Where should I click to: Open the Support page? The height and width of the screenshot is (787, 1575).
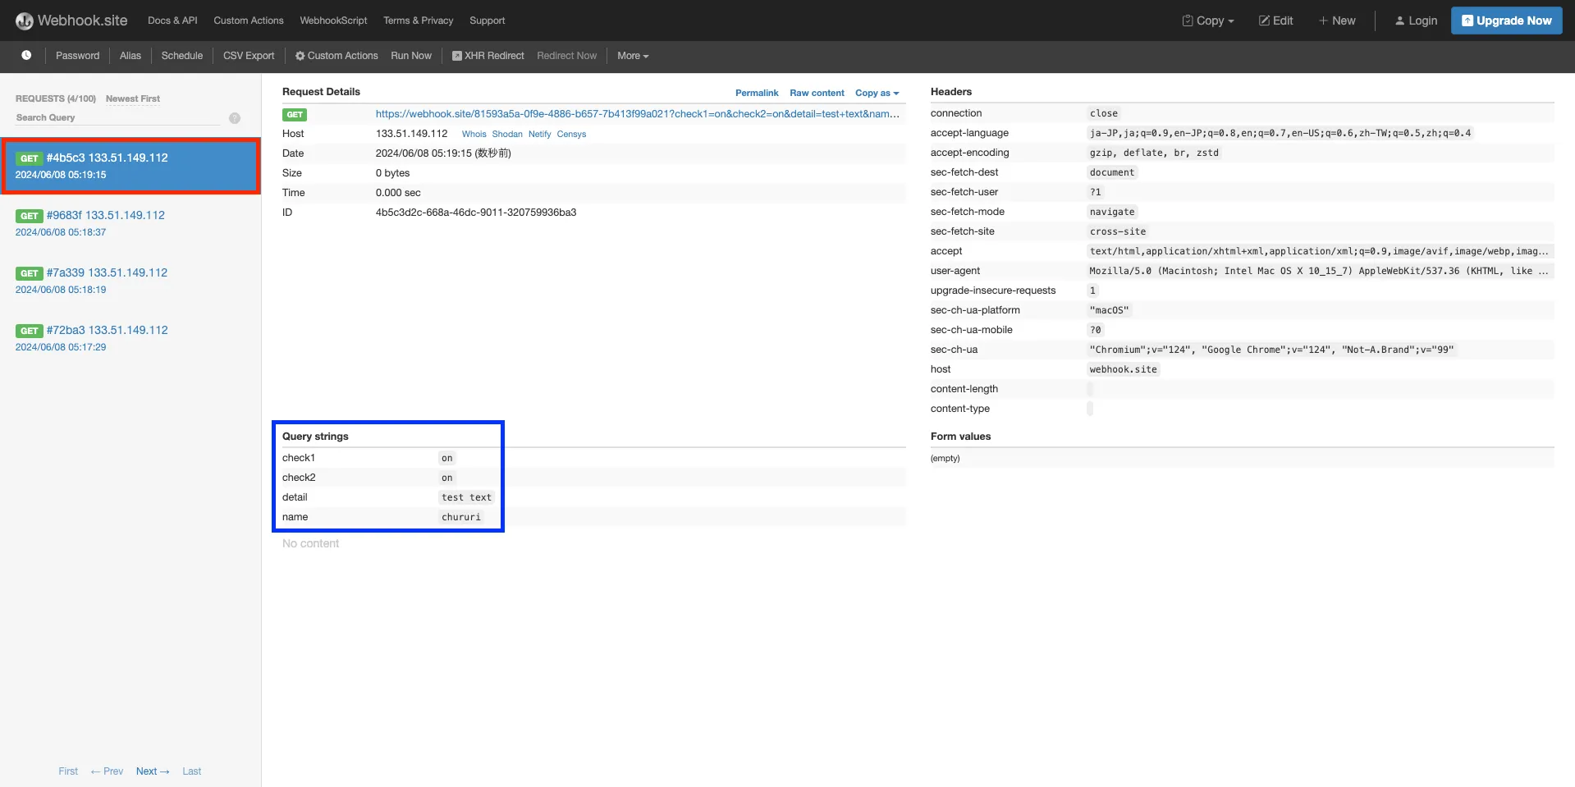(488, 21)
